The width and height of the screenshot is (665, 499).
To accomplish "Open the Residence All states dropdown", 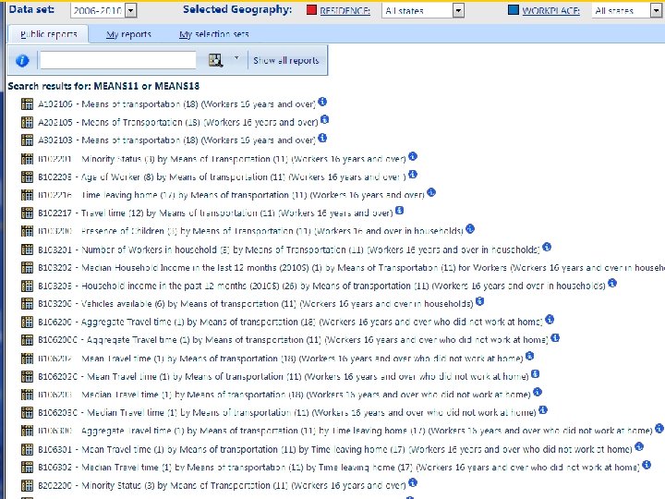I will pos(458,10).
